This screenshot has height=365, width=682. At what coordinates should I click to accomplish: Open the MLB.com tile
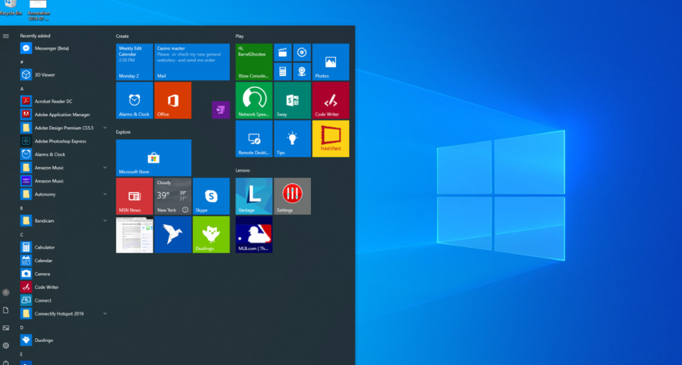[254, 235]
